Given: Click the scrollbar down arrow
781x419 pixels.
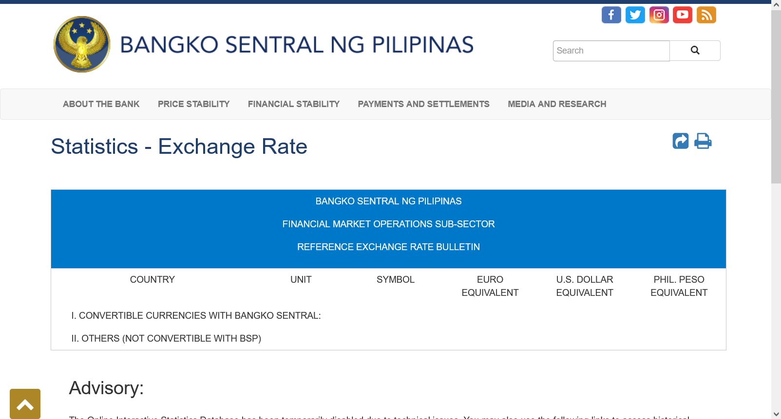Looking at the screenshot, I should 776,414.
